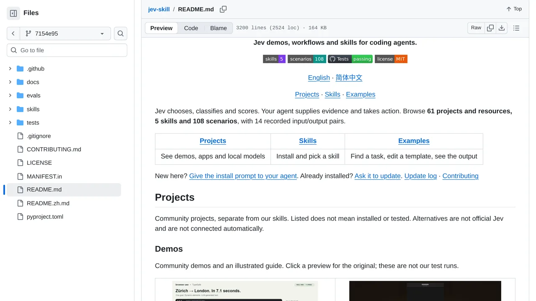Click the tests folder icon
The height and width of the screenshot is (301, 536).
(x=20, y=122)
